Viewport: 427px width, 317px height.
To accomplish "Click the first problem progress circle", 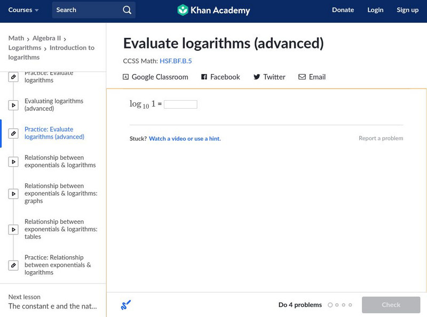I will (x=330, y=305).
